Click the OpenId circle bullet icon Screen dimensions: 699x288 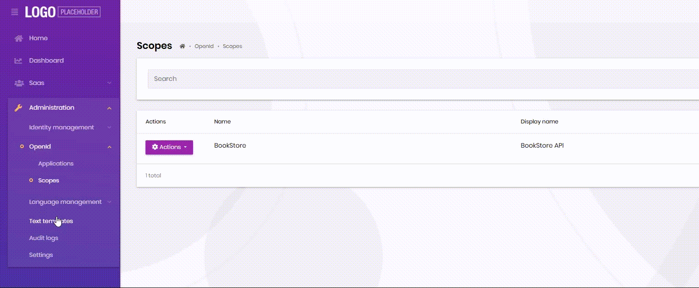pos(22,147)
